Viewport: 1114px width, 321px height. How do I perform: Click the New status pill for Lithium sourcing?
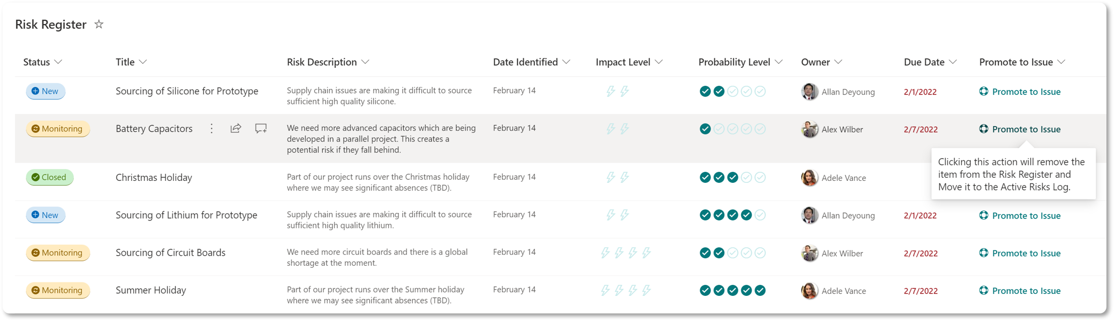[x=46, y=215]
